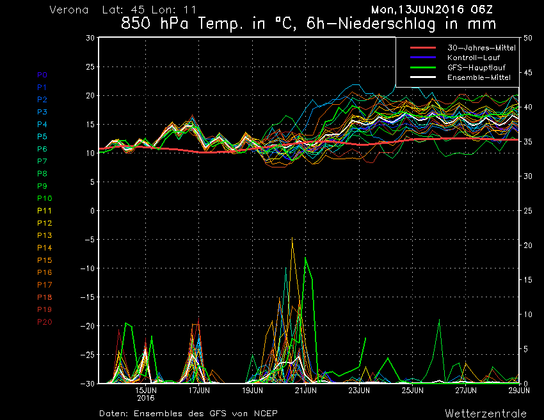Click the 29JUN date tick label
Screen dimensions: 544x420
tap(520, 391)
